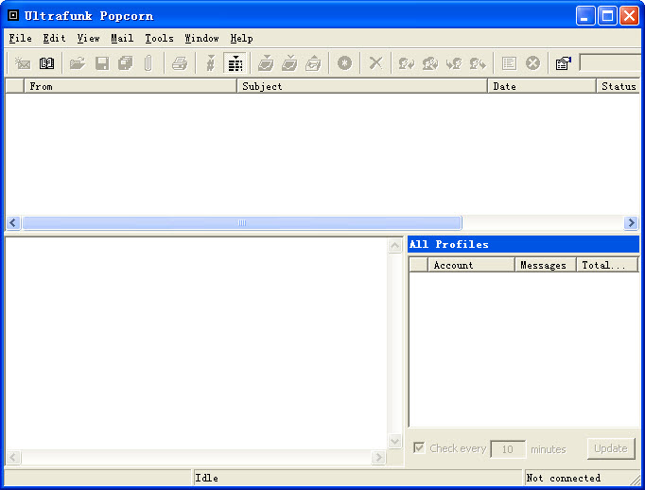
Task: Open the File menu
Action: (21, 38)
